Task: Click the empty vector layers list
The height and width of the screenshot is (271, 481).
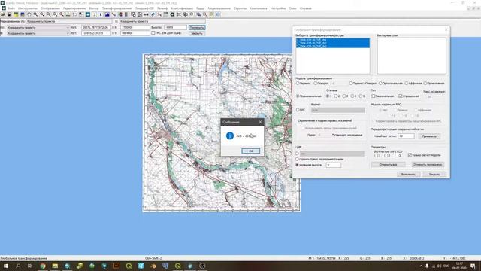Action: pyautogui.click(x=411, y=56)
